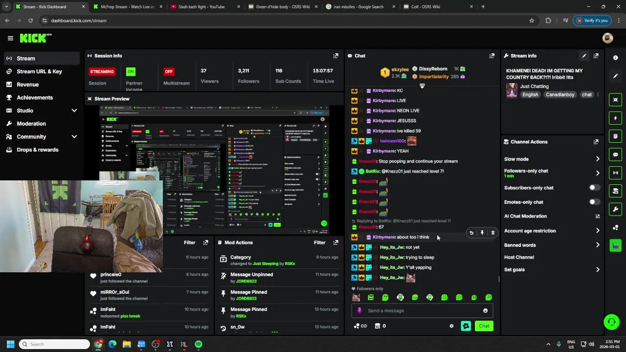Open the hamburger menu next to Kick logo
626x352 pixels.
[x=10, y=38]
